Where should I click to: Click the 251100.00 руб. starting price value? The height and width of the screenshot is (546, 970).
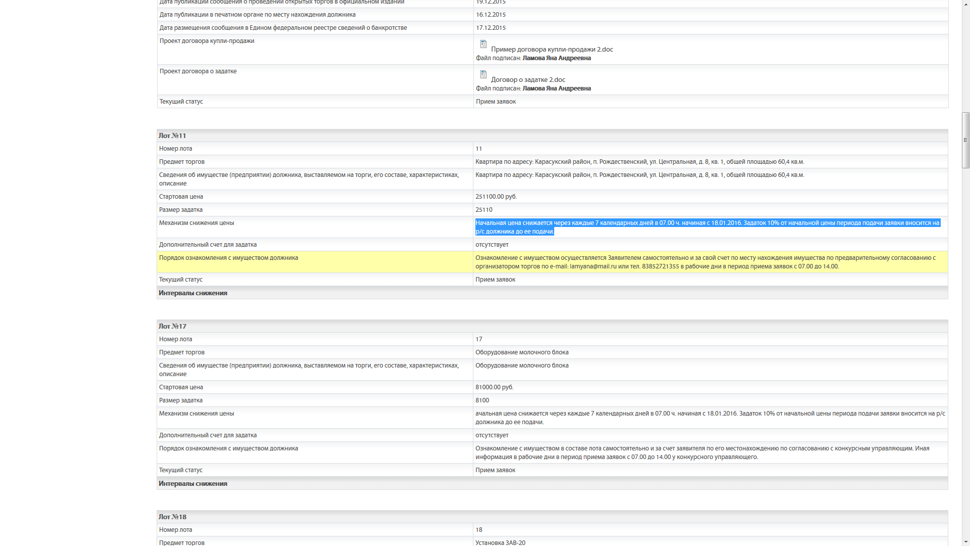[496, 197]
